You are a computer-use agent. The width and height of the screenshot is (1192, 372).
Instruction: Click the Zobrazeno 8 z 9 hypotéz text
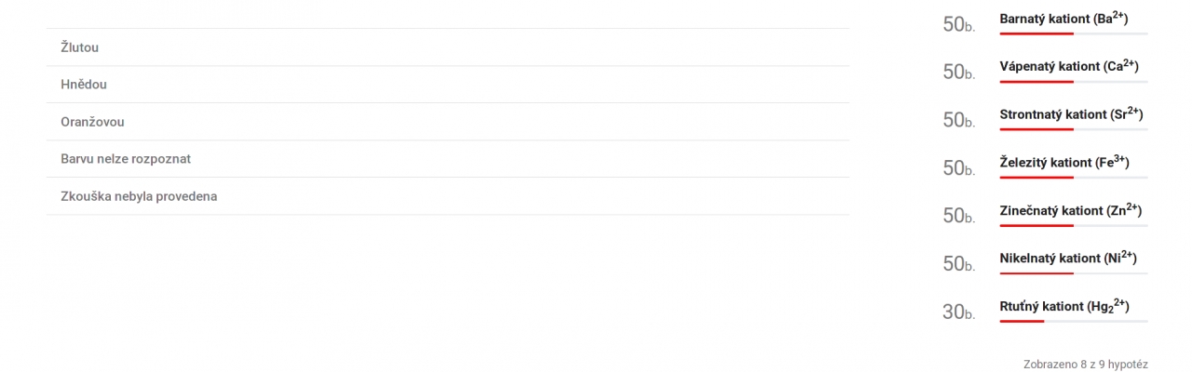(x=1085, y=365)
